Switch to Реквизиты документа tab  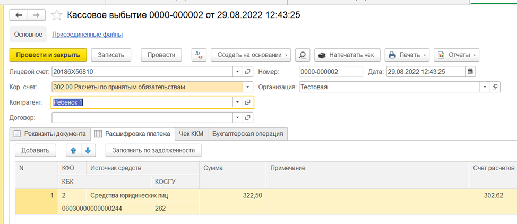50,134
